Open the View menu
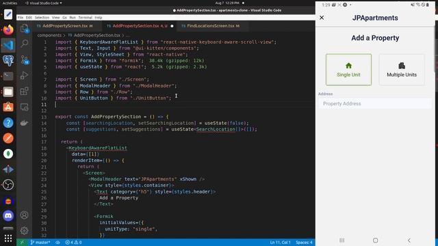 tap(55, 18)
